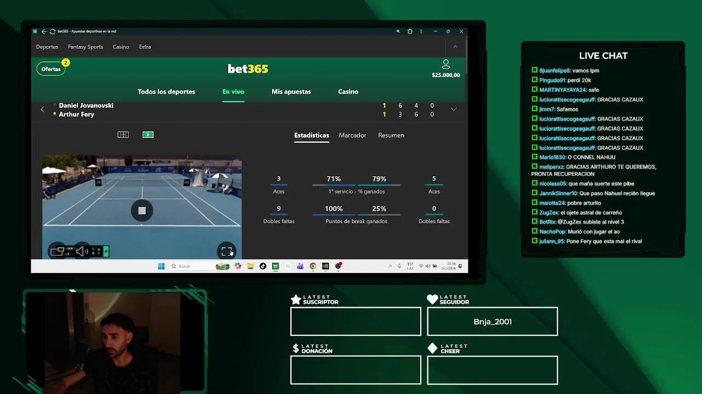Click the taskbar microphone icon
Image resolution: width=702 pixels, height=394 pixels.
(x=399, y=266)
